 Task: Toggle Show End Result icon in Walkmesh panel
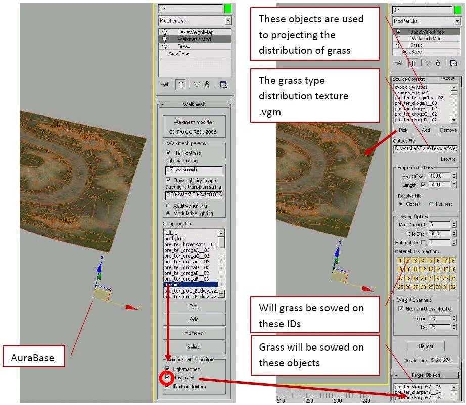click(x=181, y=85)
